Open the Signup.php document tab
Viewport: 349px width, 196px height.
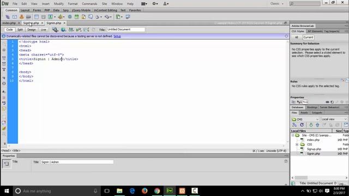[x=31, y=23]
